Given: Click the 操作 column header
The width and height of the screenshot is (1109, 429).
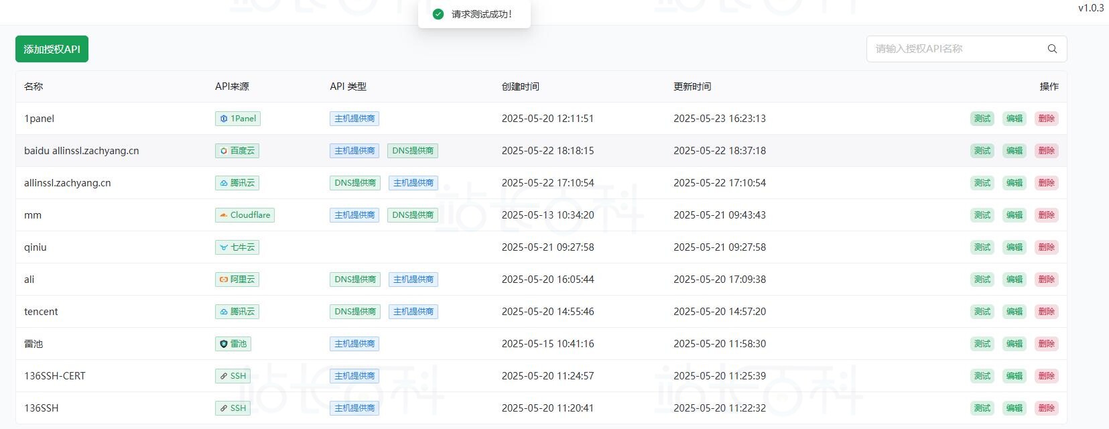Looking at the screenshot, I should 1049,86.
